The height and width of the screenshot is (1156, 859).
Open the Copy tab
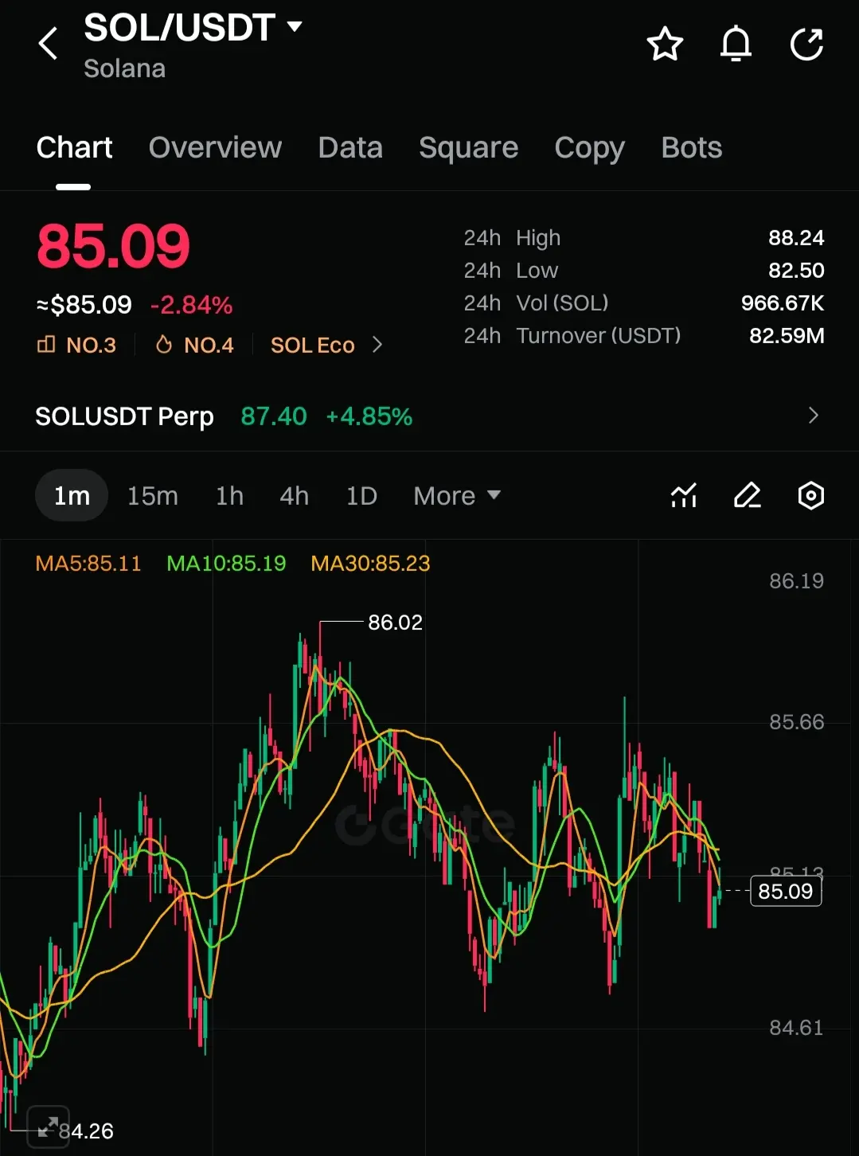pos(589,148)
